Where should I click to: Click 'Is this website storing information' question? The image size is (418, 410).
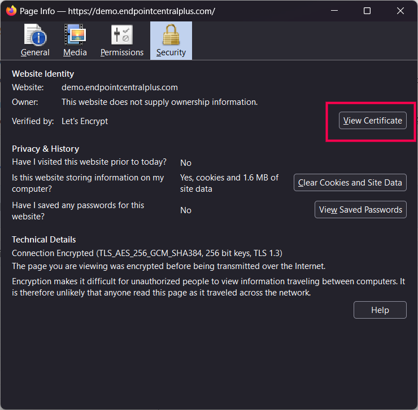(x=88, y=183)
